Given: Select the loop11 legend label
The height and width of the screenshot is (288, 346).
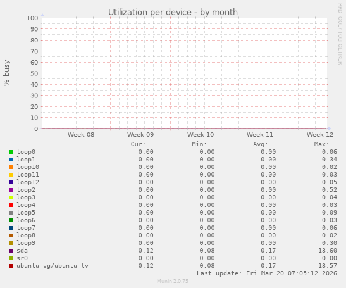Looking at the screenshot, I should [x=28, y=175].
